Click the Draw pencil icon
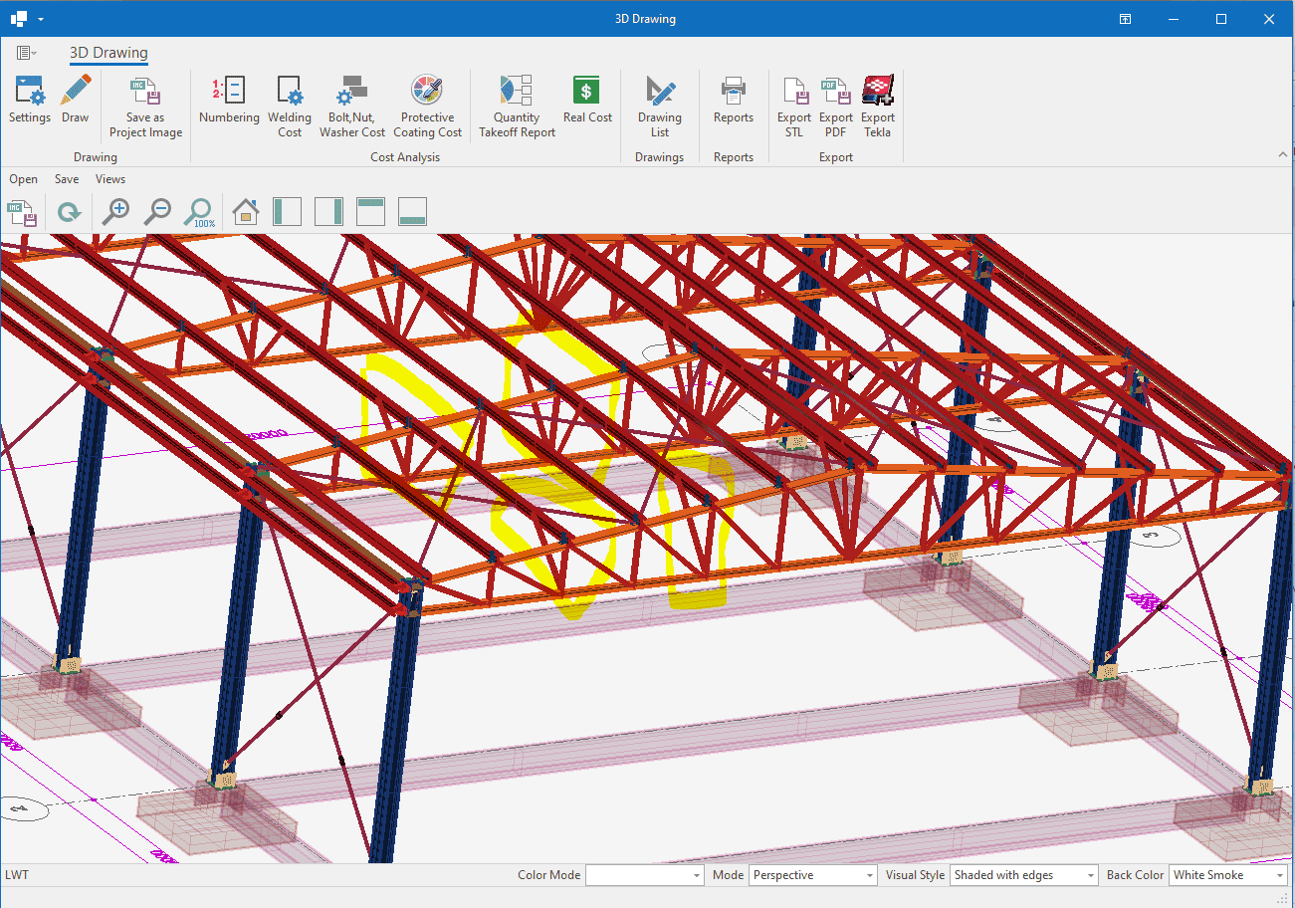This screenshot has width=1295, height=908. coord(75,100)
